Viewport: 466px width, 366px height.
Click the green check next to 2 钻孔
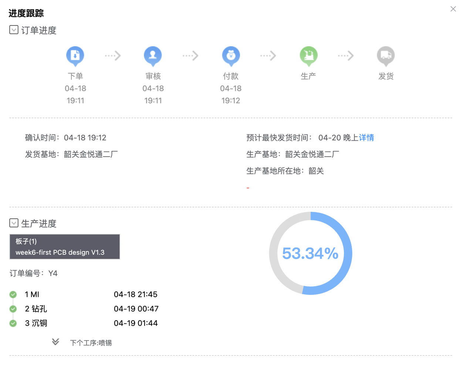13,309
